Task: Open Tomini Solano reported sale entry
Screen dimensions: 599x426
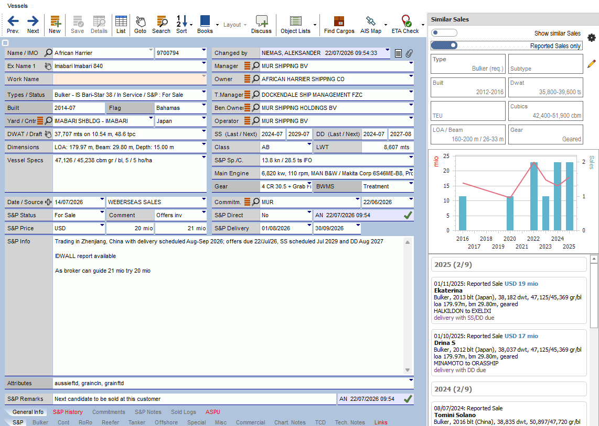Action: [x=509, y=414]
